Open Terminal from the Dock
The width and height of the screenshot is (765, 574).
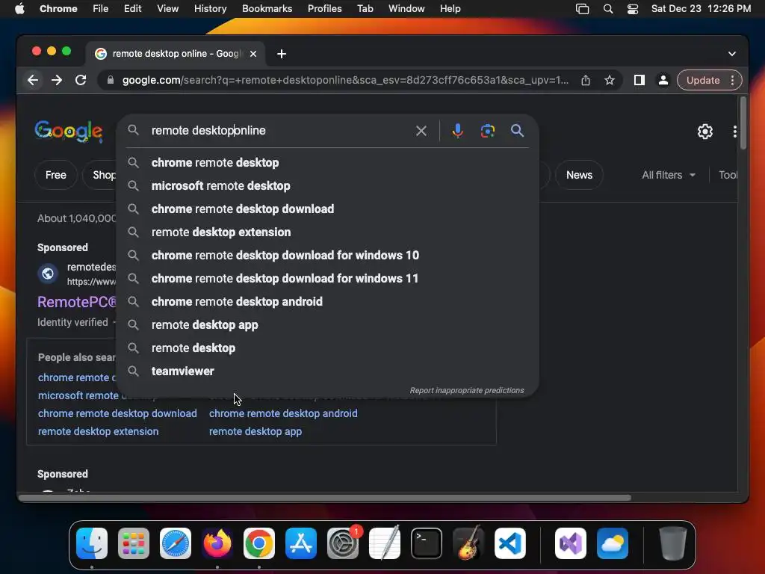[427, 543]
